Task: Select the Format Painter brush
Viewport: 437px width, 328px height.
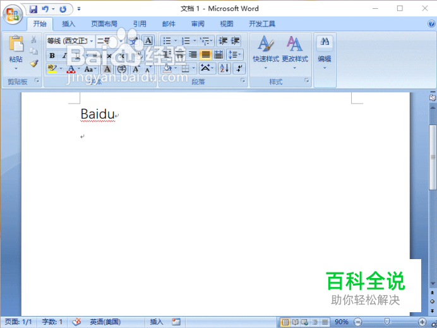Action: [33, 64]
